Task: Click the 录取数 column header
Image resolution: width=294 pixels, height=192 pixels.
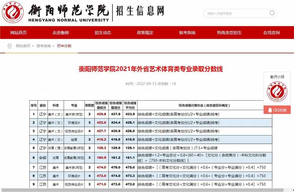Action: click(89, 105)
